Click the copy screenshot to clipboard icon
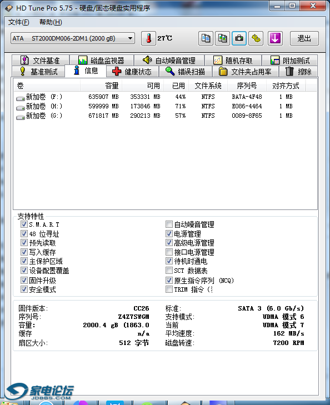 [x=222, y=38]
